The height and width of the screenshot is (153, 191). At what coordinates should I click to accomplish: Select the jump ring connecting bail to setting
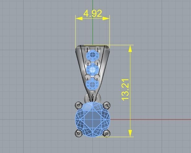[93, 98]
